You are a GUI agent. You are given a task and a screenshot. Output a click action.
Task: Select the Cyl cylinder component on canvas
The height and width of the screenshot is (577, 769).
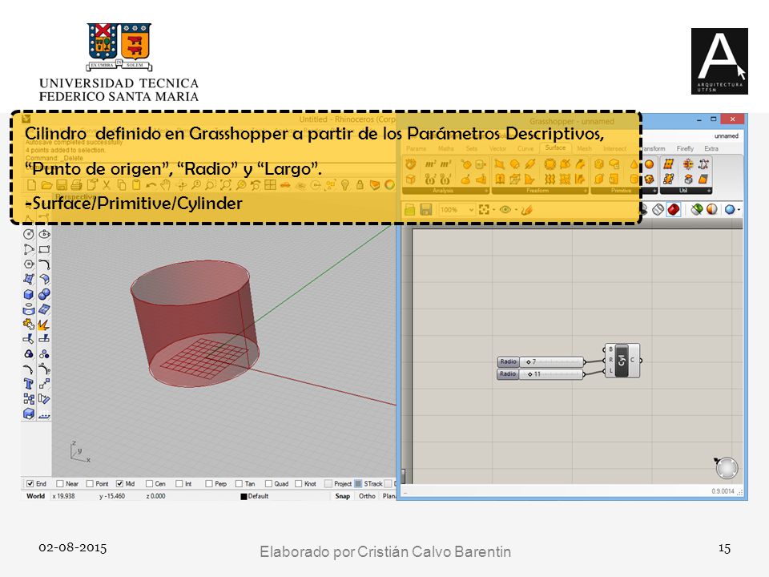click(x=622, y=361)
